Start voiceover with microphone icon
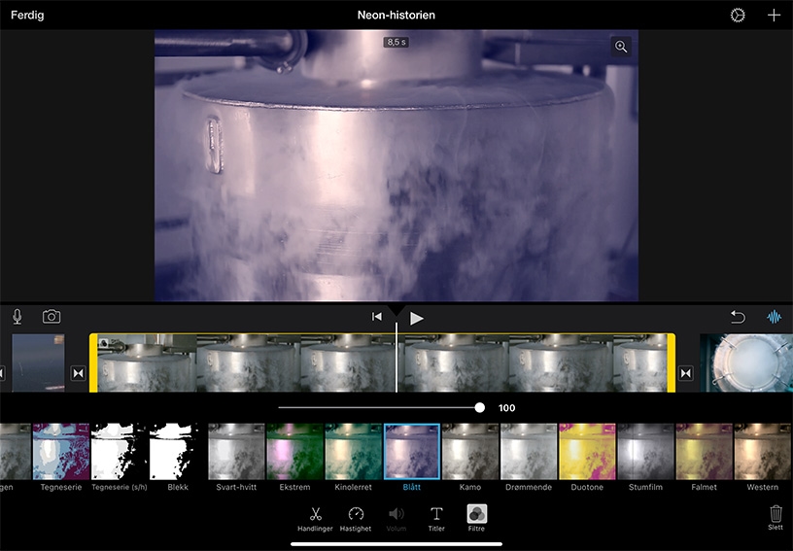 [x=17, y=317]
